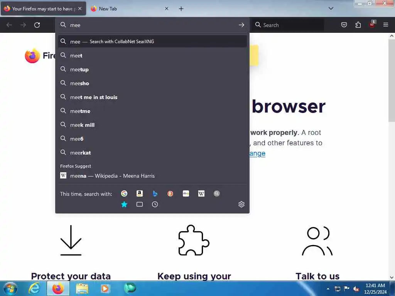The width and height of the screenshot is (395, 296).
Task: Click the people icon above 'Talk to us'
Action: [x=317, y=241]
